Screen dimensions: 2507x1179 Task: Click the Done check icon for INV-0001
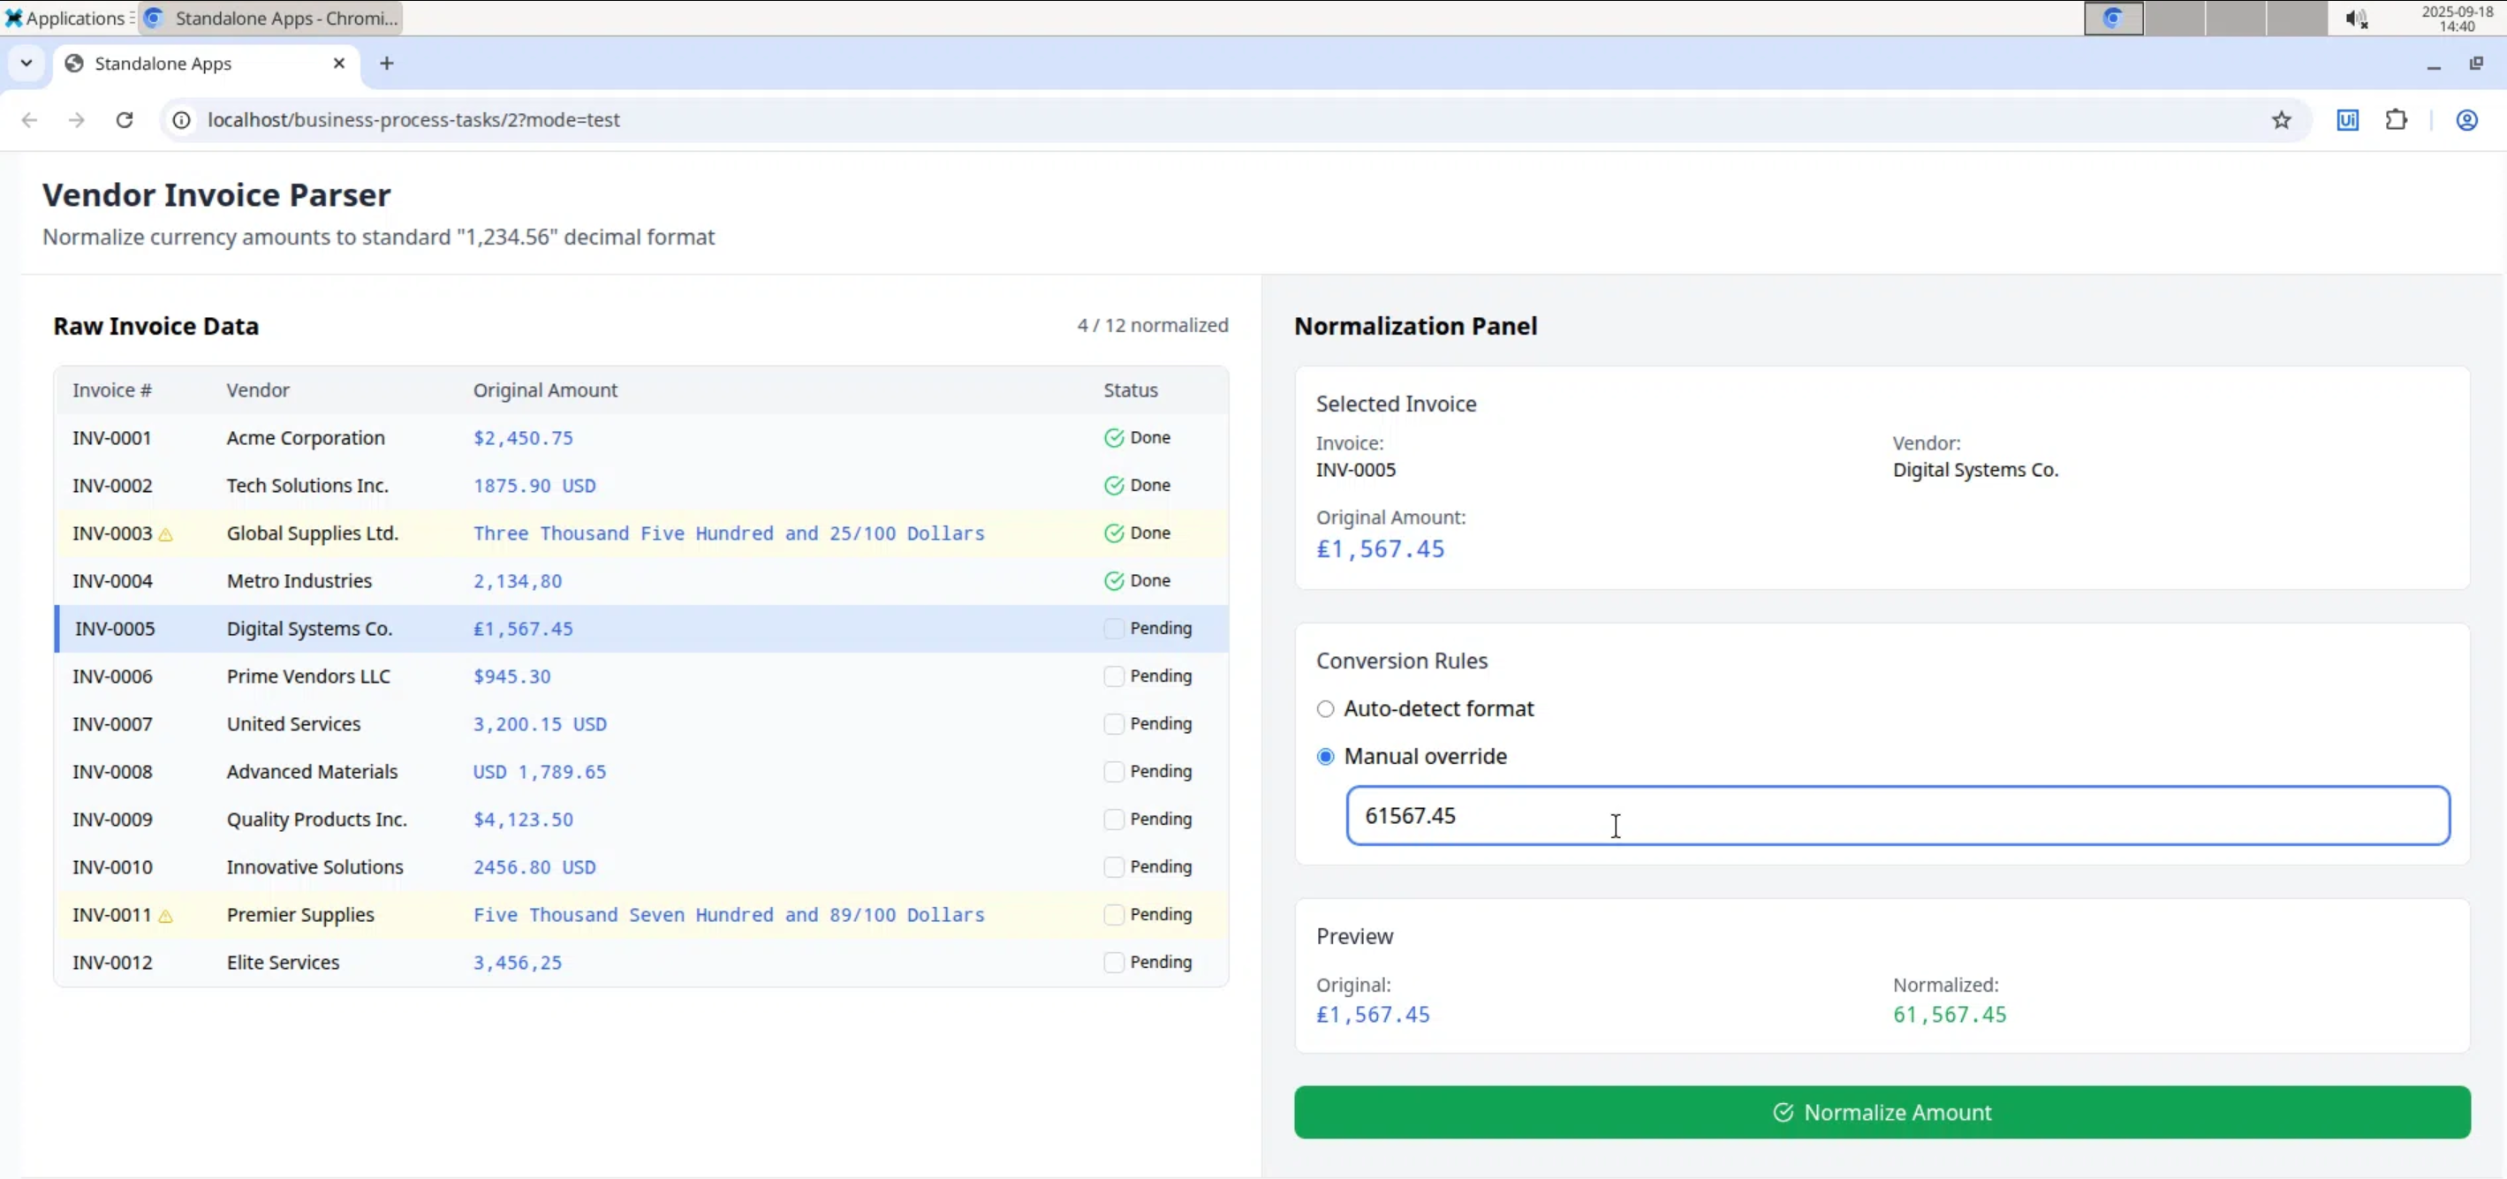tap(1113, 438)
